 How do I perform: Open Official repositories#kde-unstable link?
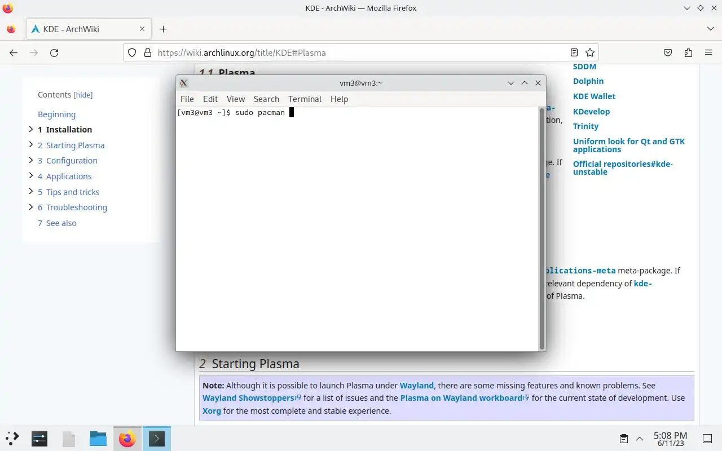point(623,168)
